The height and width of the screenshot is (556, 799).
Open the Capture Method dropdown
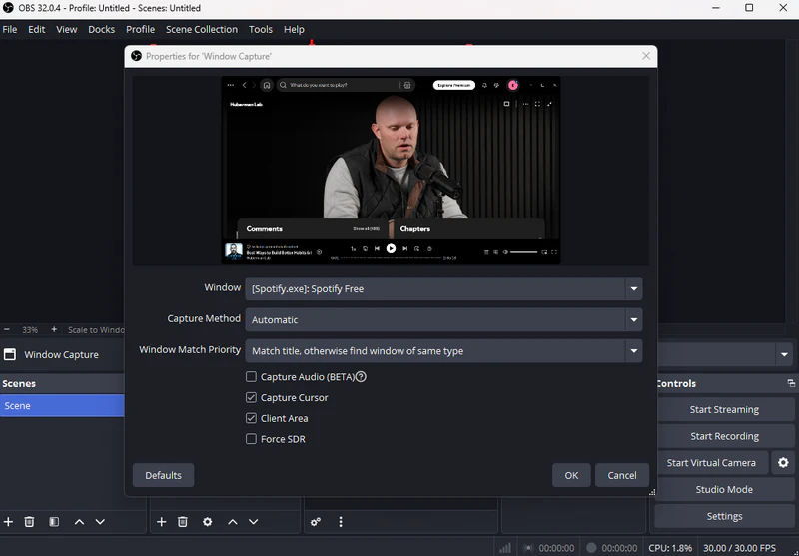633,320
